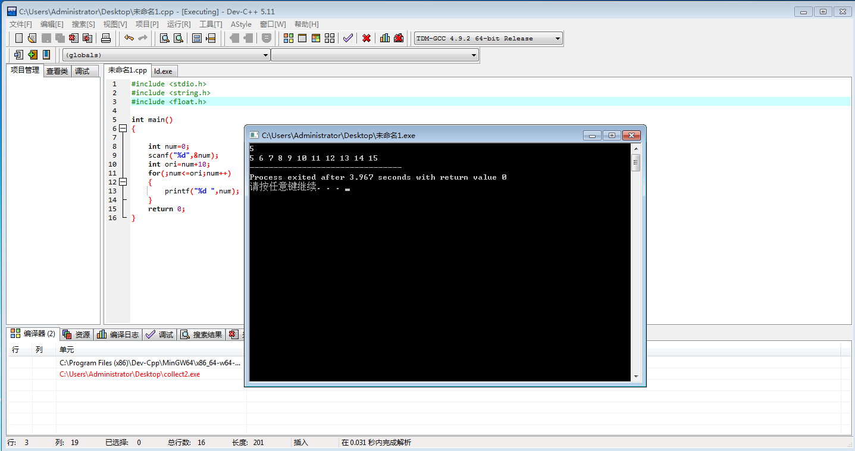Viewport: 855px width, 451px height.
Task: Click the Save file icon
Action: point(46,38)
